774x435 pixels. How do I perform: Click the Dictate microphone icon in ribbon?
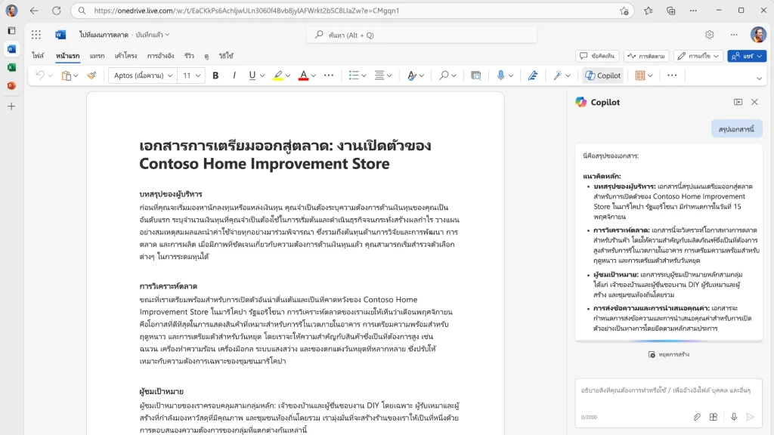(500, 76)
